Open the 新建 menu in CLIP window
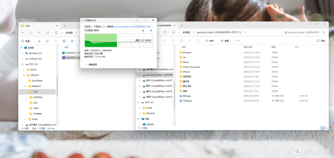Viewport: 334px width, 158px height. (26, 41)
